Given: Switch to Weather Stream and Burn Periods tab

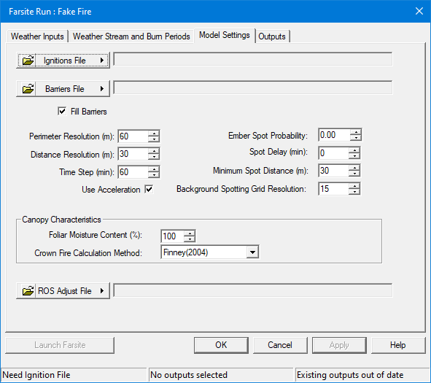Looking at the screenshot, I should 131,36.
